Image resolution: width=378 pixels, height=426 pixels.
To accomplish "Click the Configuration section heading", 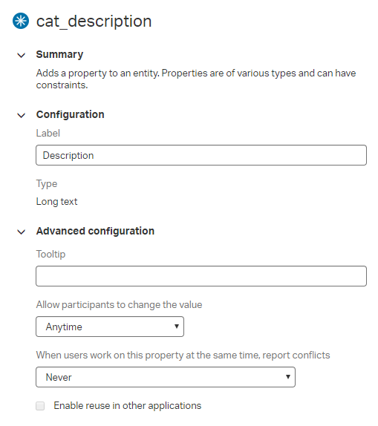I will tap(70, 114).
